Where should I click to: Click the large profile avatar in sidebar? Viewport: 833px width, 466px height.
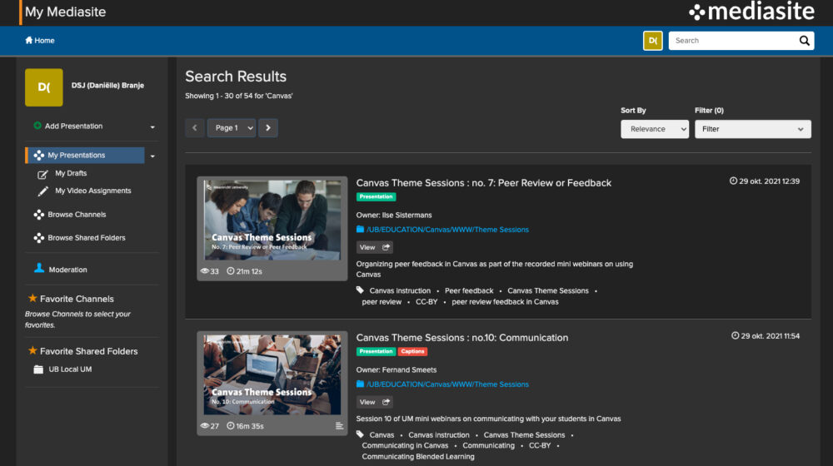click(x=43, y=87)
